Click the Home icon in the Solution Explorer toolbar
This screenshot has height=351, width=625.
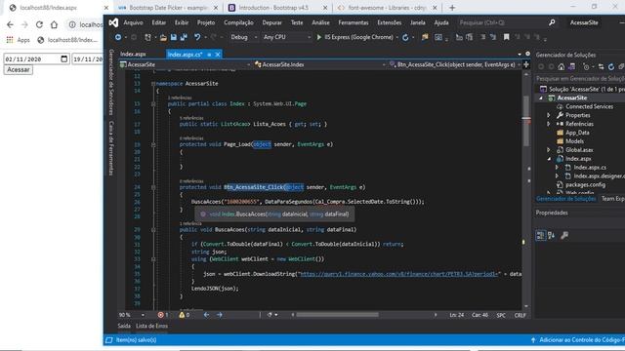[562, 67]
